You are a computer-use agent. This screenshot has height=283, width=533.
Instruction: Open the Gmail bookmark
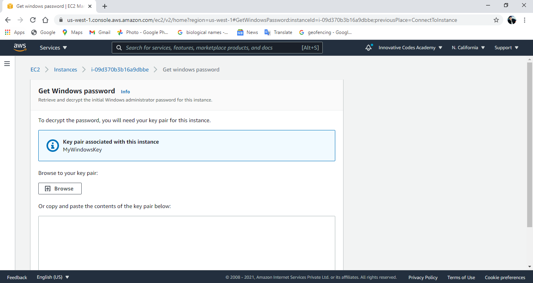100,32
